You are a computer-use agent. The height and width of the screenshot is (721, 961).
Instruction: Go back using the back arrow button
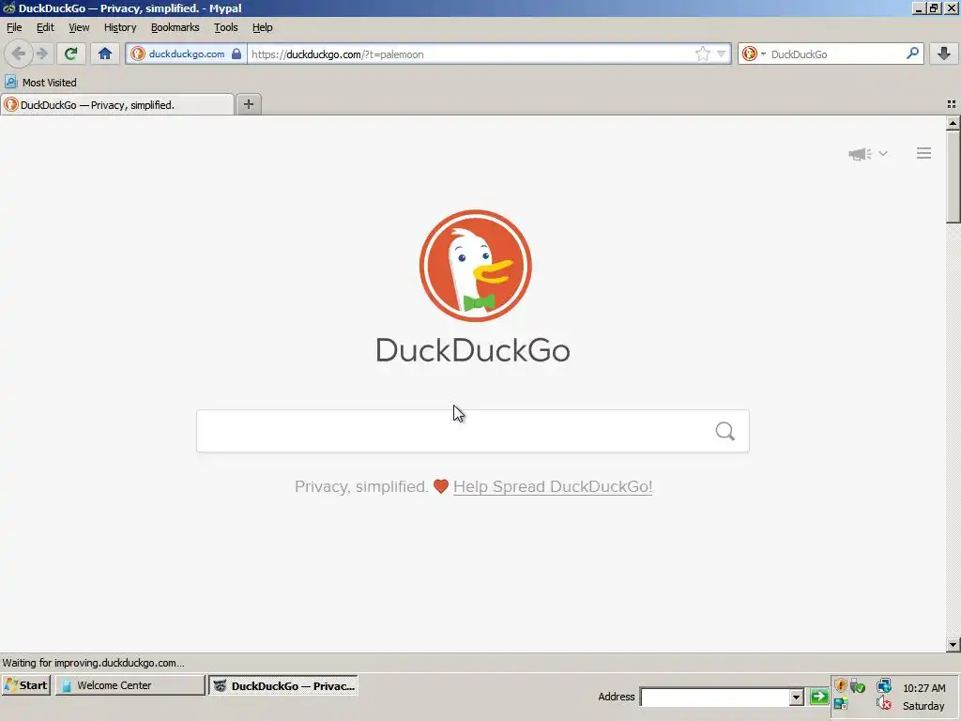[18, 54]
